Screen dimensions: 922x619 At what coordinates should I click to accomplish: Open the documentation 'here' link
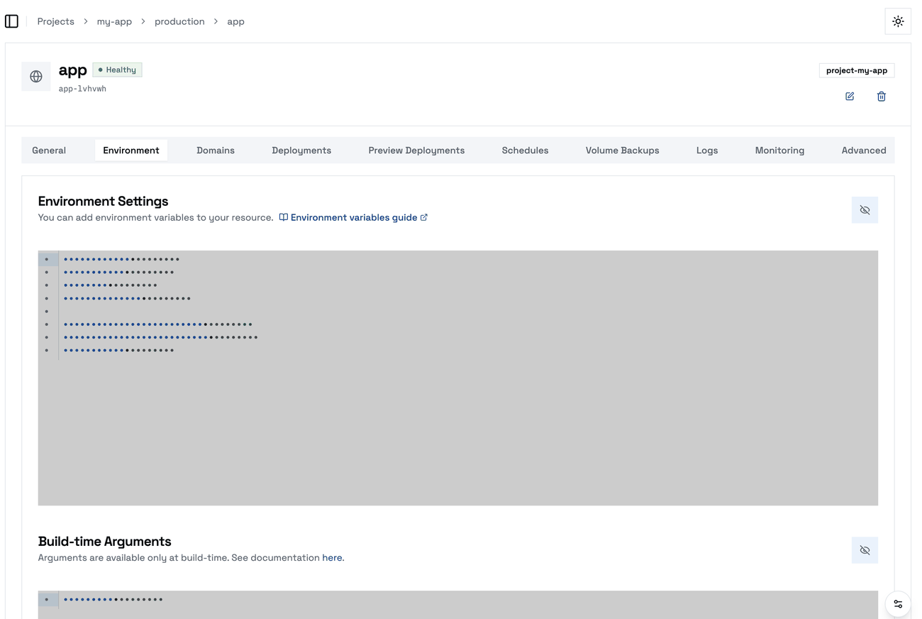(x=332, y=558)
